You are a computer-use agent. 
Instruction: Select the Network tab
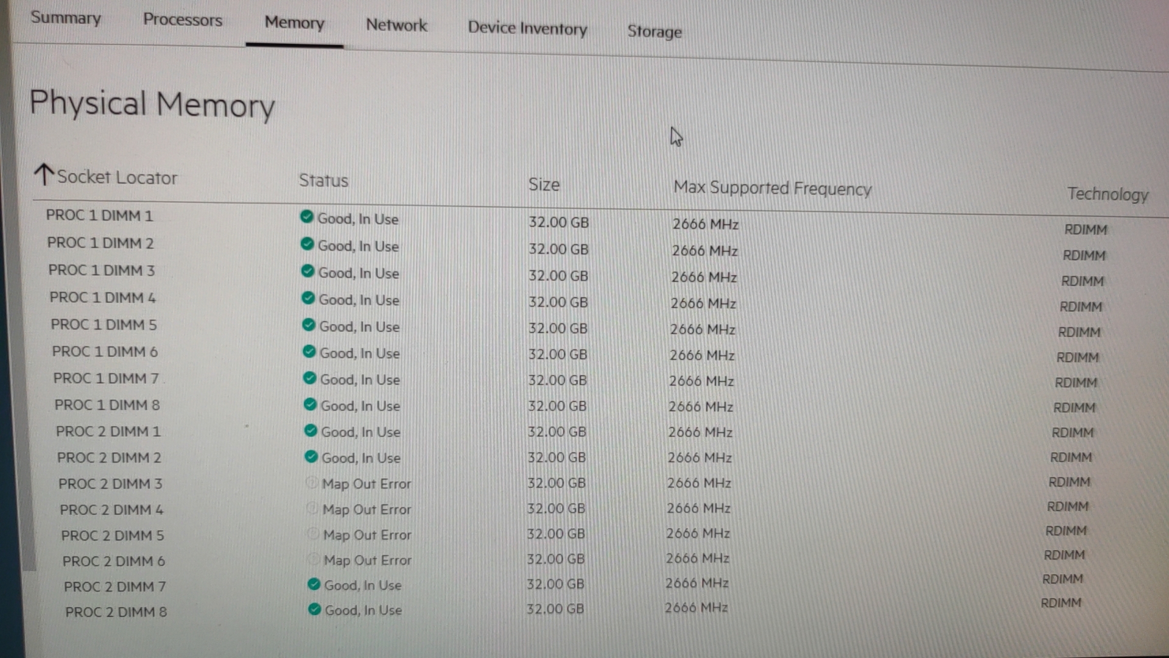pos(396,26)
